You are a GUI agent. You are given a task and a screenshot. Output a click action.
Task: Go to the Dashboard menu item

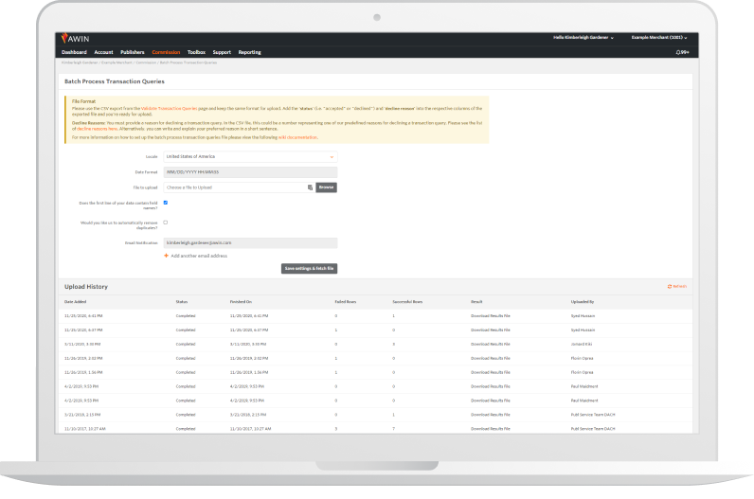(x=74, y=52)
